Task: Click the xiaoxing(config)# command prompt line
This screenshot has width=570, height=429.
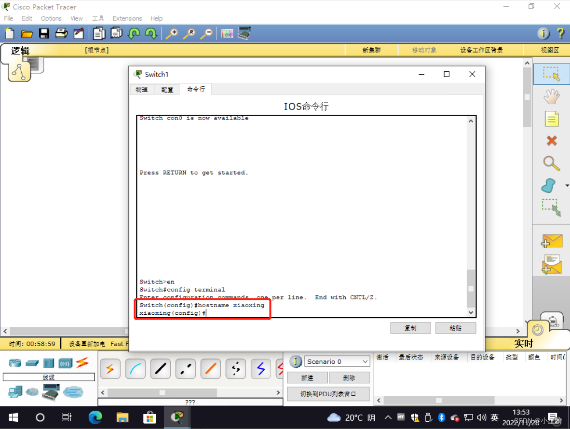Action: (x=173, y=313)
